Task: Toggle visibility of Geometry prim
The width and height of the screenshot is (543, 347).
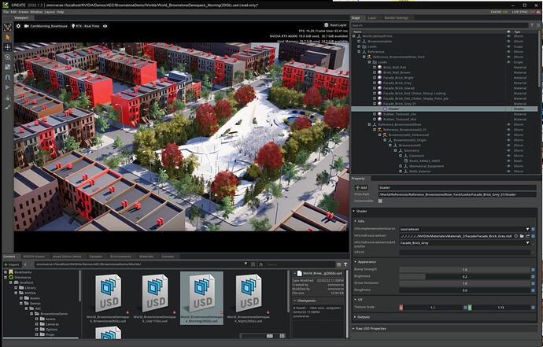Action: tap(508, 150)
